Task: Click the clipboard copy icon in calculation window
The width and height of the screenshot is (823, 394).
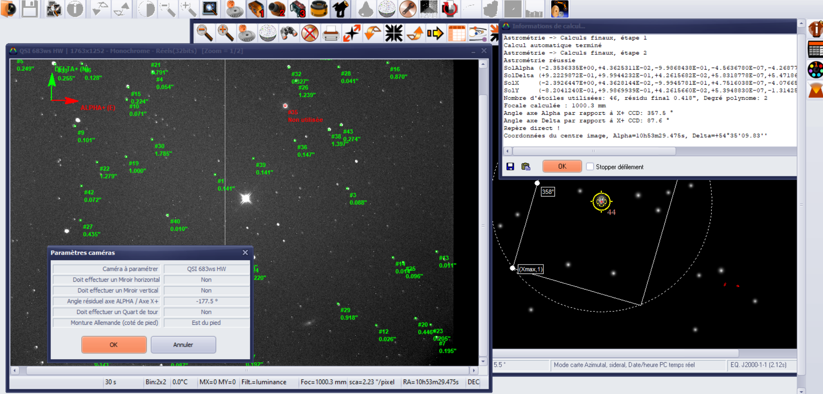Action: coord(526,166)
